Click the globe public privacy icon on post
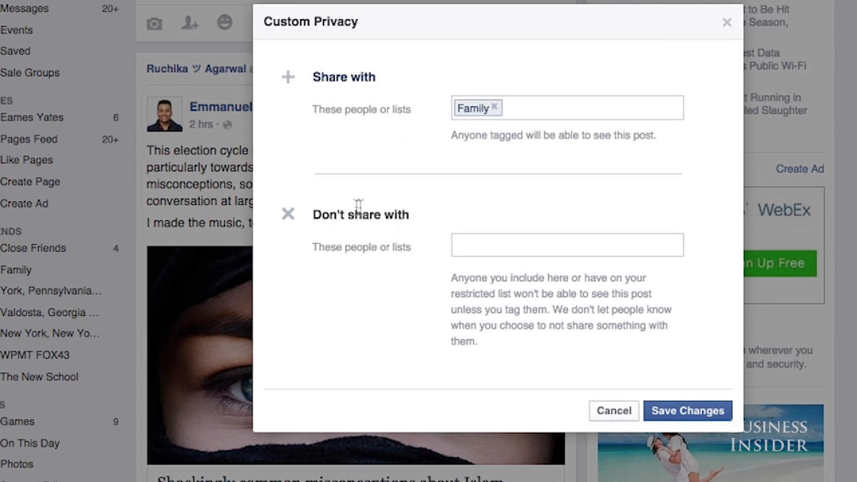857x482 pixels. point(228,125)
